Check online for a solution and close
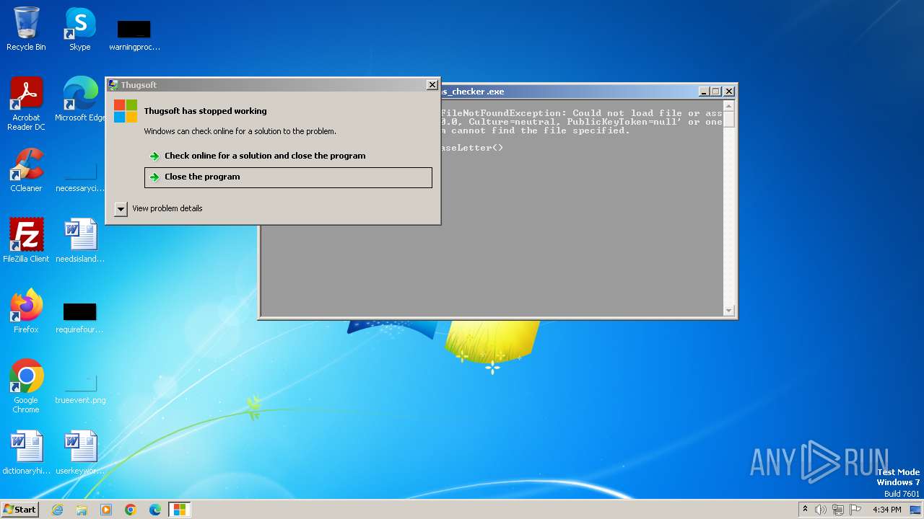Viewport: 924px width, 519px height. [288, 156]
